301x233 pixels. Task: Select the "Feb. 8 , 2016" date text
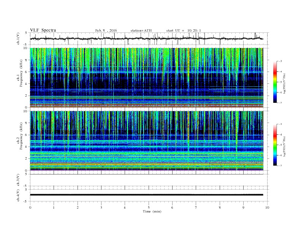click(x=106, y=30)
